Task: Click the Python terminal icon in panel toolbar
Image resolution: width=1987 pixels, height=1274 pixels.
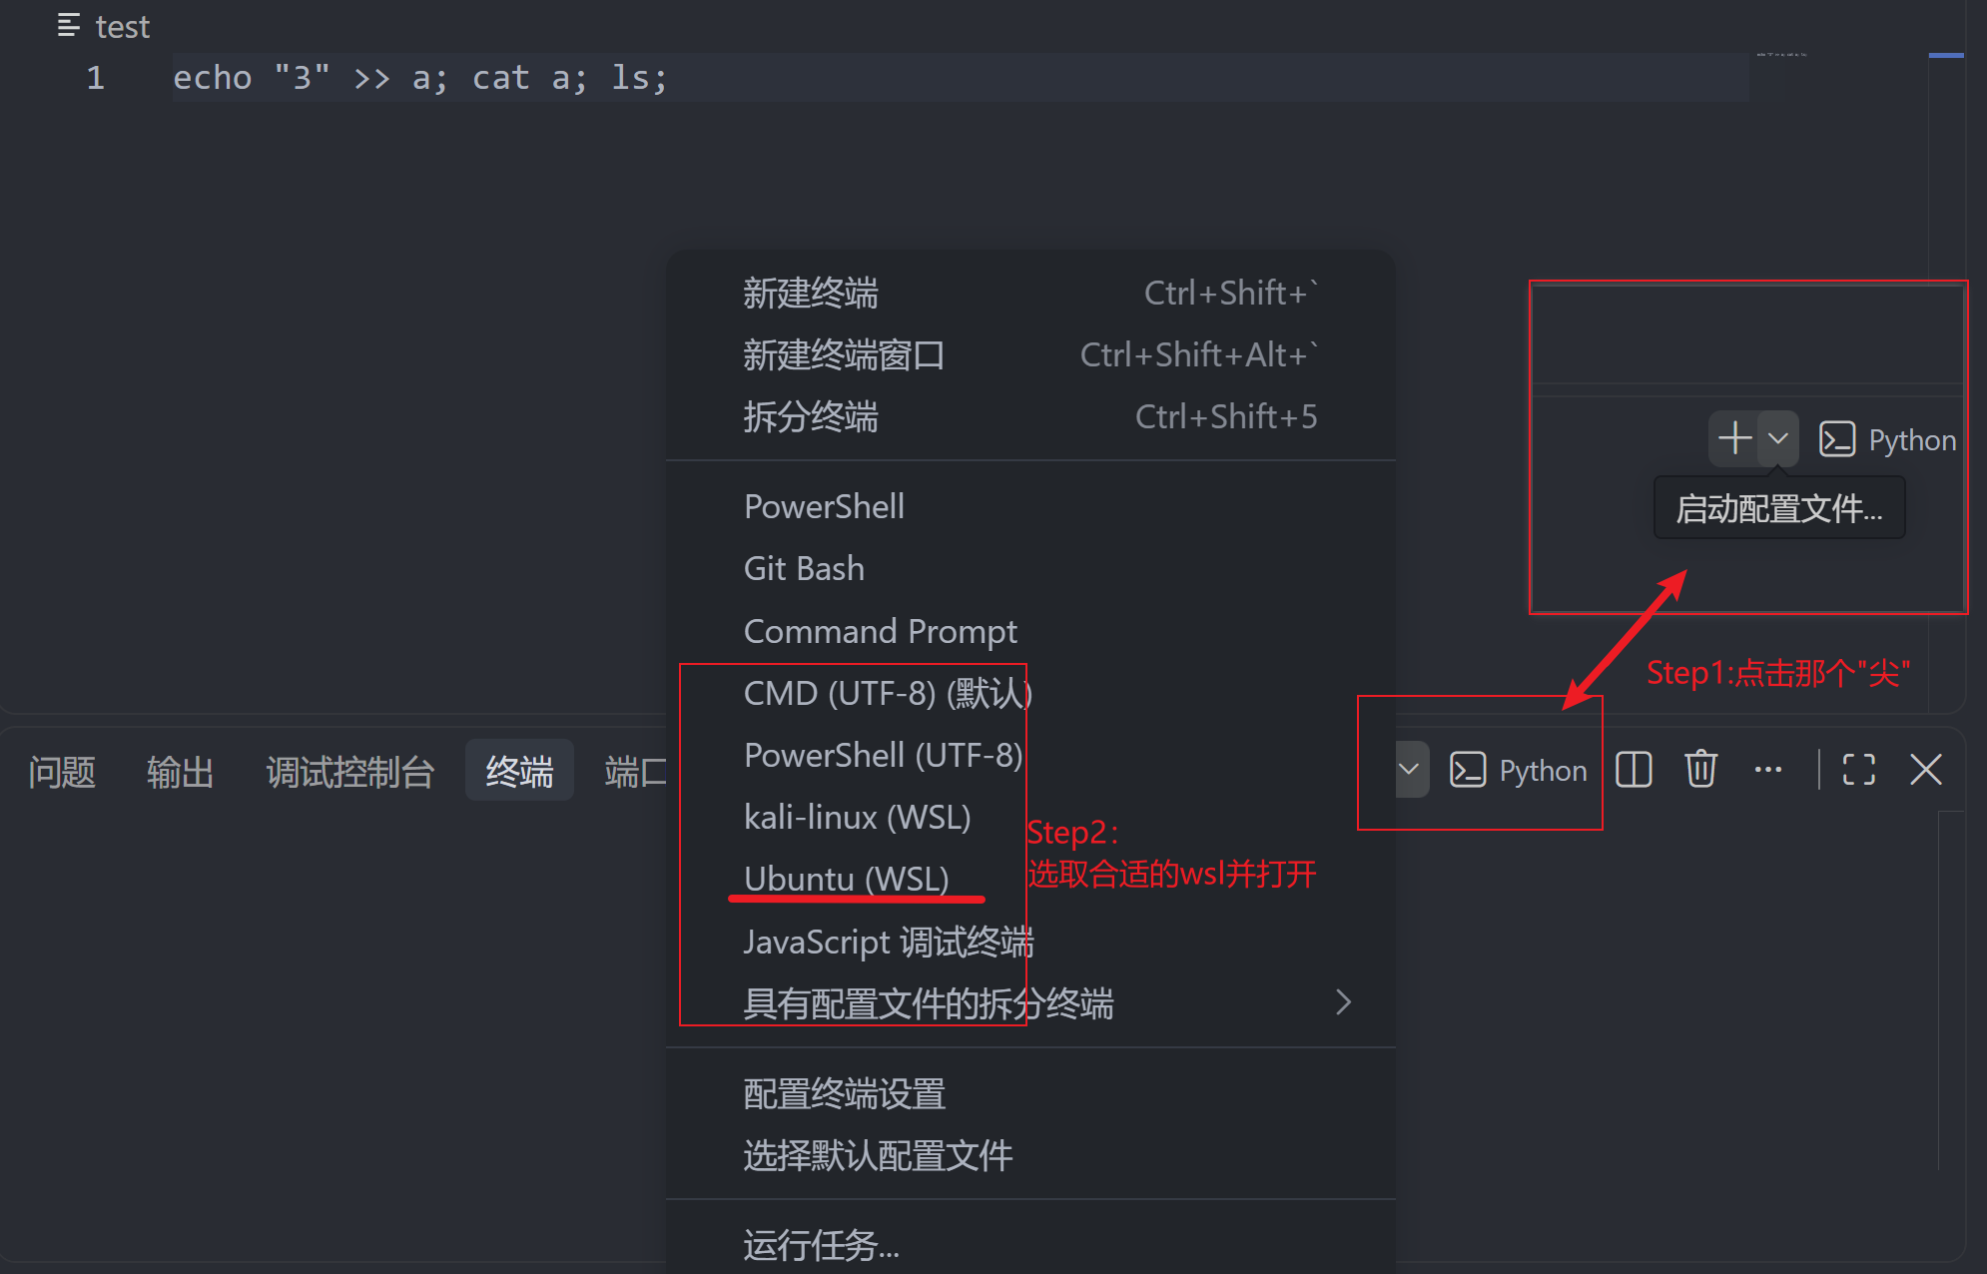Action: (1468, 770)
